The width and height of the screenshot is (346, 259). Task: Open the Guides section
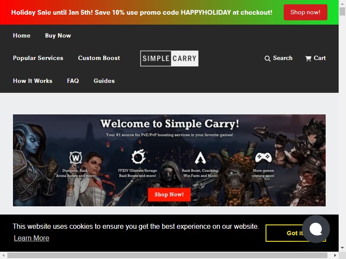104,81
